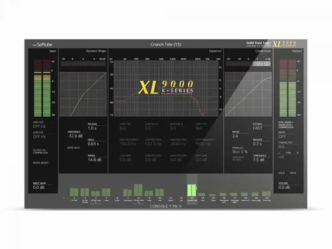The width and height of the screenshot is (332, 249).
Task: Click the Character 0.0 value
Action: pyautogui.click(x=281, y=147)
